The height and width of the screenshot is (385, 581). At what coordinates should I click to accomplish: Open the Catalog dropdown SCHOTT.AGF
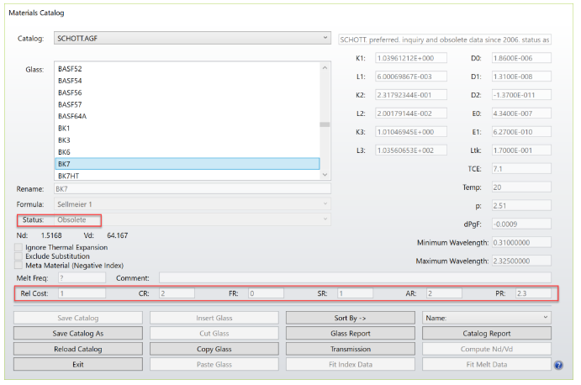[x=193, y=39]
